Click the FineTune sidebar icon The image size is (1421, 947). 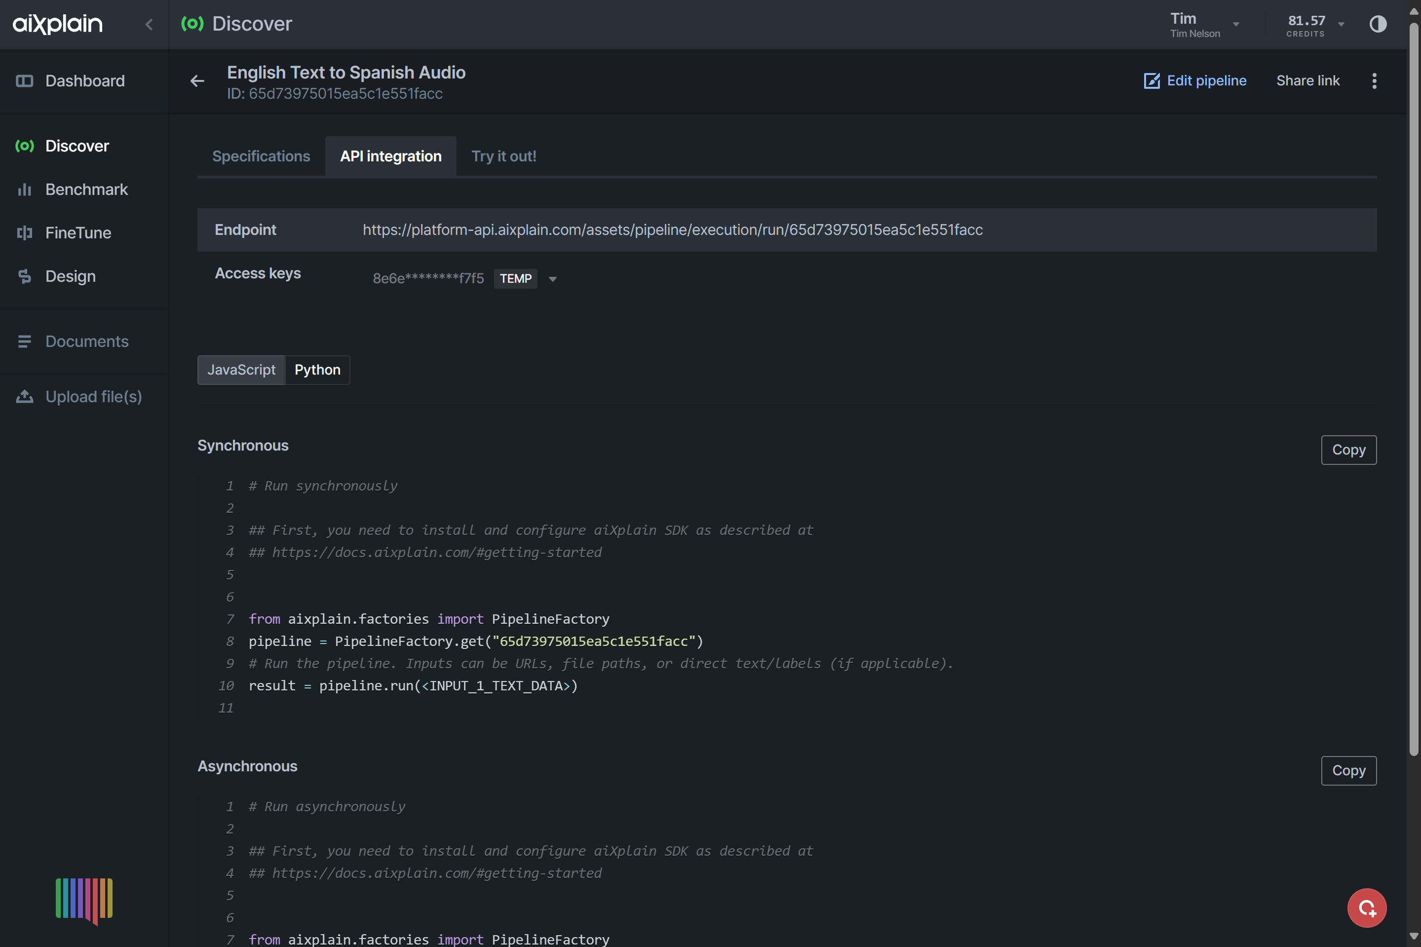pyautogui.click(x=24, y=233)
